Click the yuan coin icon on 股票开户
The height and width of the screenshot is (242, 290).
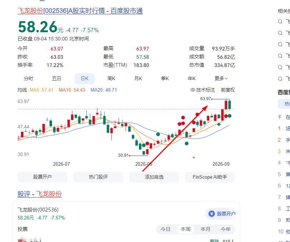tap(212, 214)
